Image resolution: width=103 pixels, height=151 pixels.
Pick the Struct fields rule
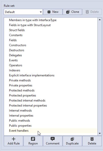[53, 30]
